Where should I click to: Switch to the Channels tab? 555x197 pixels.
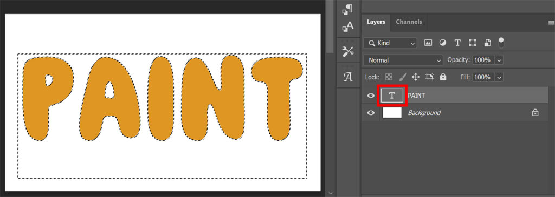point(409,22)
